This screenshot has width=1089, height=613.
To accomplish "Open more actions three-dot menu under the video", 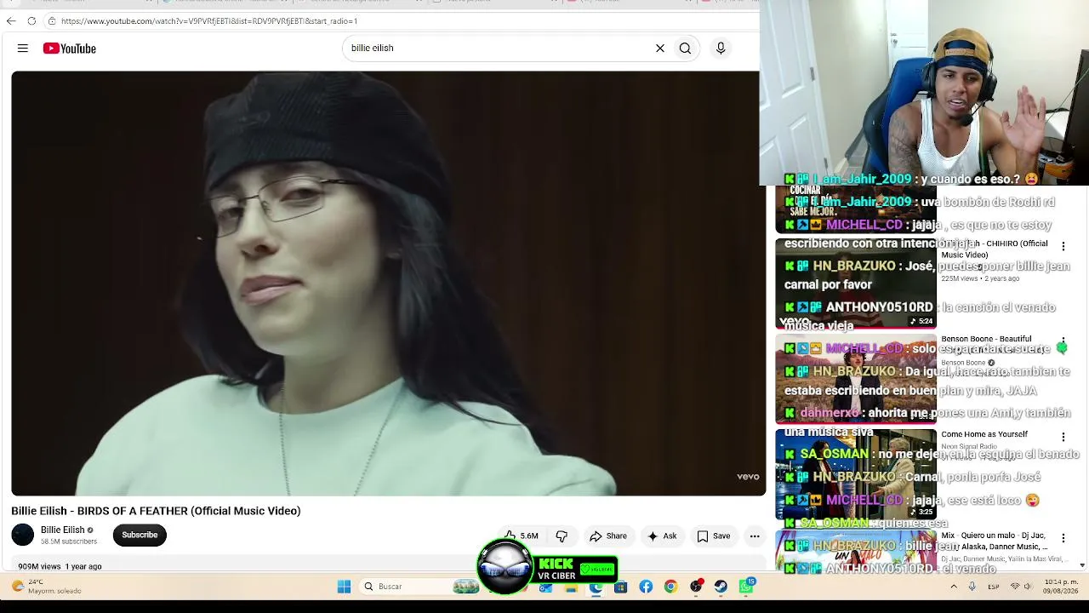I will 755,536.
